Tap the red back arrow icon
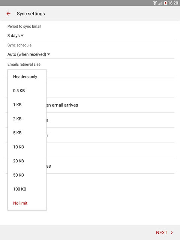 pyautogui.click(x=8, y=13)
